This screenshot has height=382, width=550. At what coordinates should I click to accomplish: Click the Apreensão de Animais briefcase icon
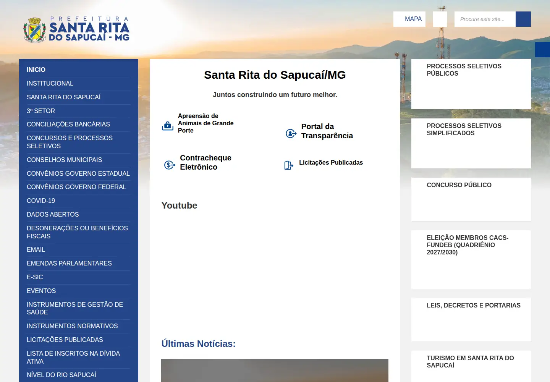click(168, 126)
